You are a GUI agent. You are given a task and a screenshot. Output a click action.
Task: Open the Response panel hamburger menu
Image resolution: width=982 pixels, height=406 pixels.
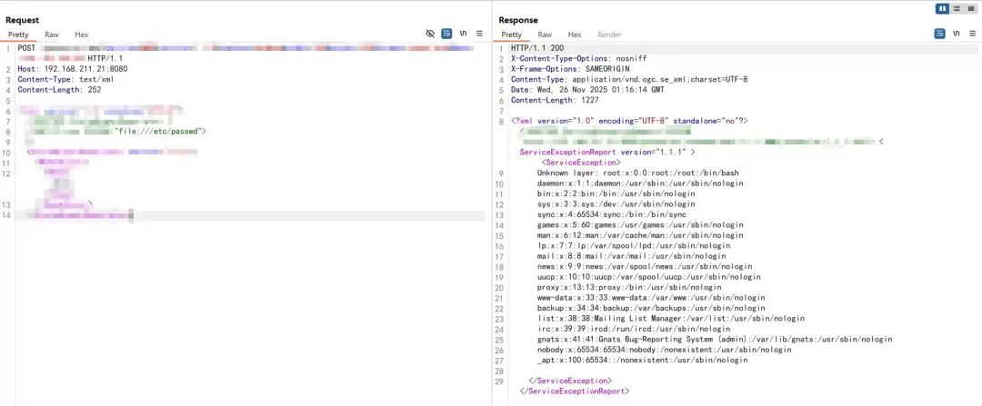pyautogui.click(x=971, y=34)
